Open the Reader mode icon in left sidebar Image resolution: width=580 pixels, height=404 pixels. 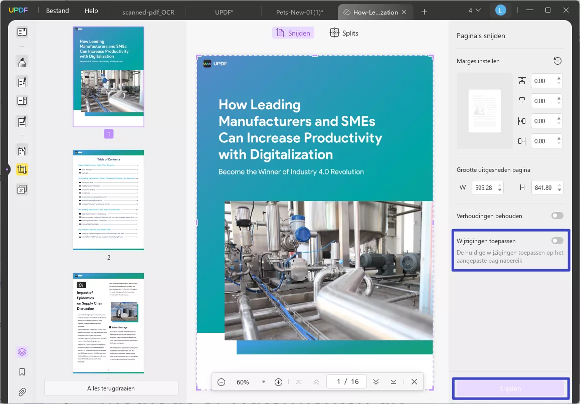click(22, 32)
